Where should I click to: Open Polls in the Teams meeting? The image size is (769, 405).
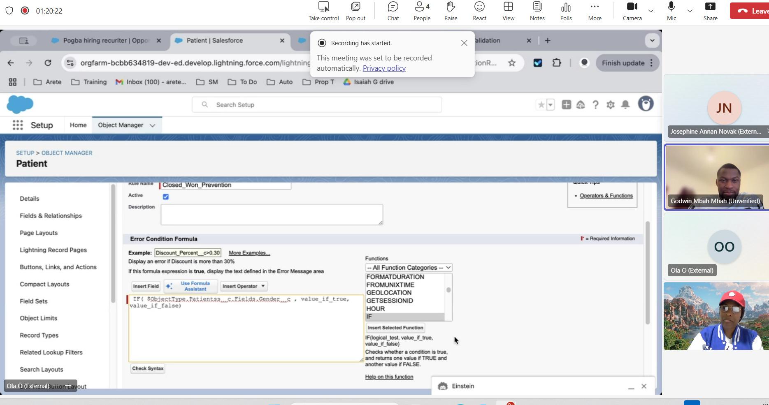click(x=566, y=11)
